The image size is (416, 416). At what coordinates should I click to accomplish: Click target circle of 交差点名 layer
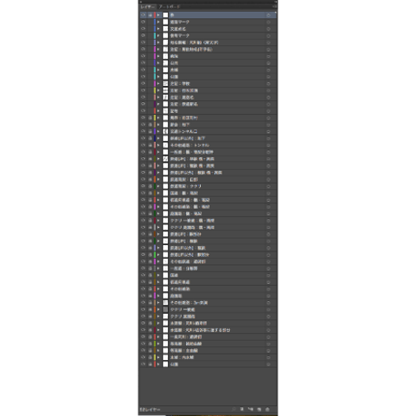coord(269,29)
